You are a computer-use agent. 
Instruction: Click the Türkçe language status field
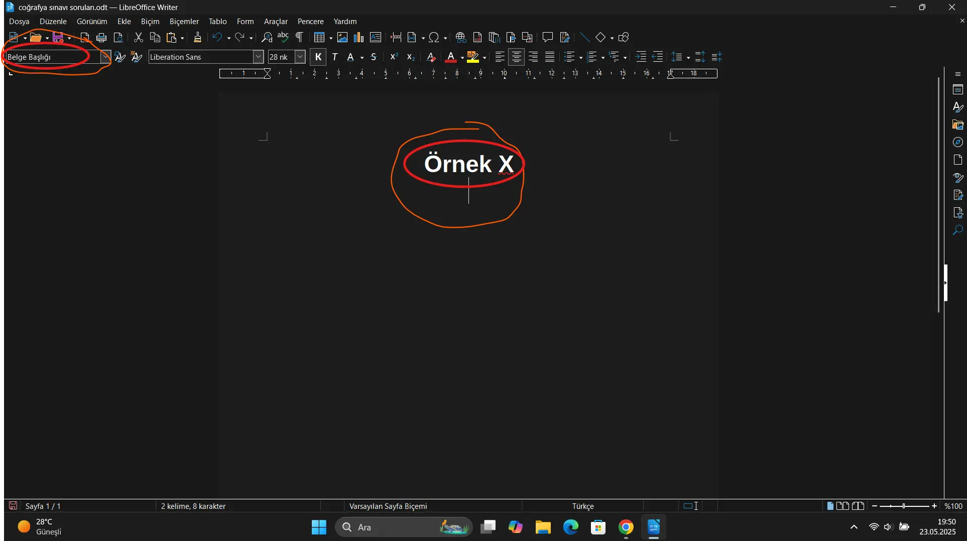(x=582, y=506)
